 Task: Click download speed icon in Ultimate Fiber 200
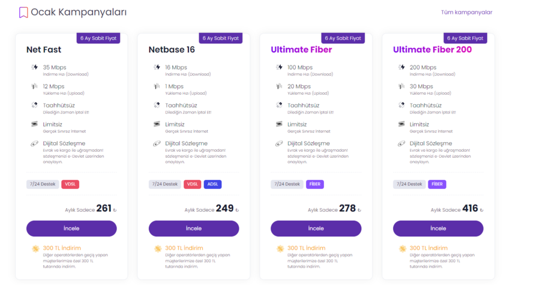click(x=401, y=67)
